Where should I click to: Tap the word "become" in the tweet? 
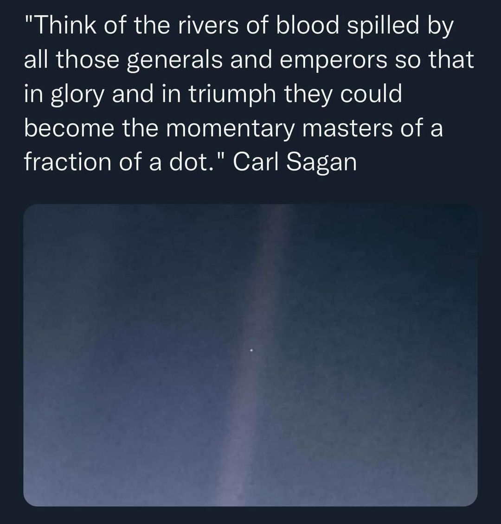tap(69, 128)
